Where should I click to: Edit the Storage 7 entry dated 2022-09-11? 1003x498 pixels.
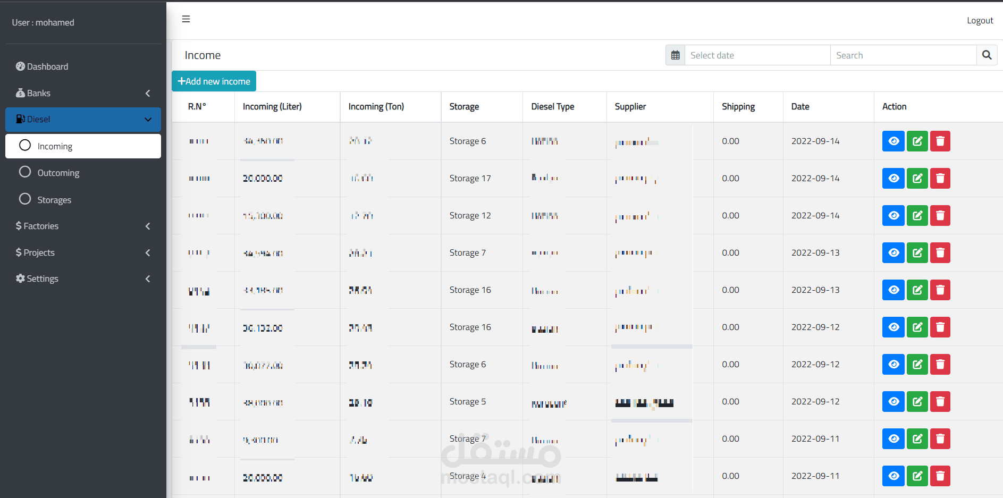tap(917, 439)
